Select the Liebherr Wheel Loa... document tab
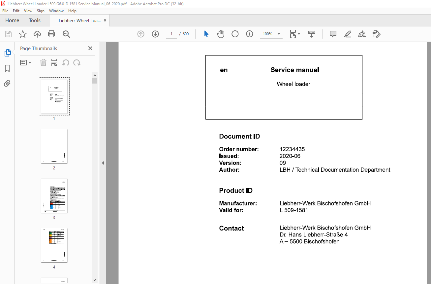Viewport: 431px width, 284px height. tap(79, 20)
